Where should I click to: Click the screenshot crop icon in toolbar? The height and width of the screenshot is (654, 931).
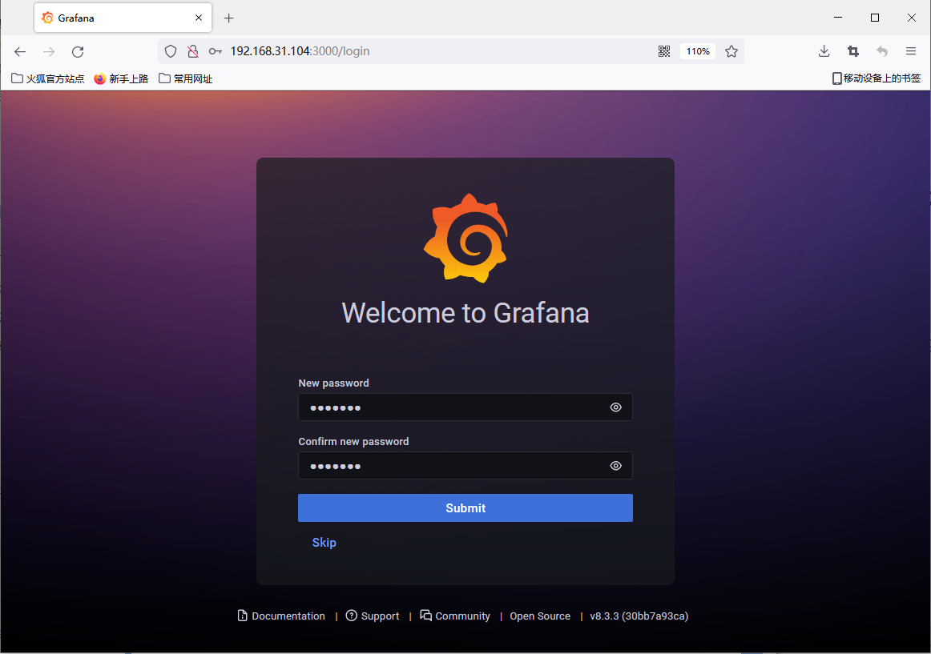point(853,51)
